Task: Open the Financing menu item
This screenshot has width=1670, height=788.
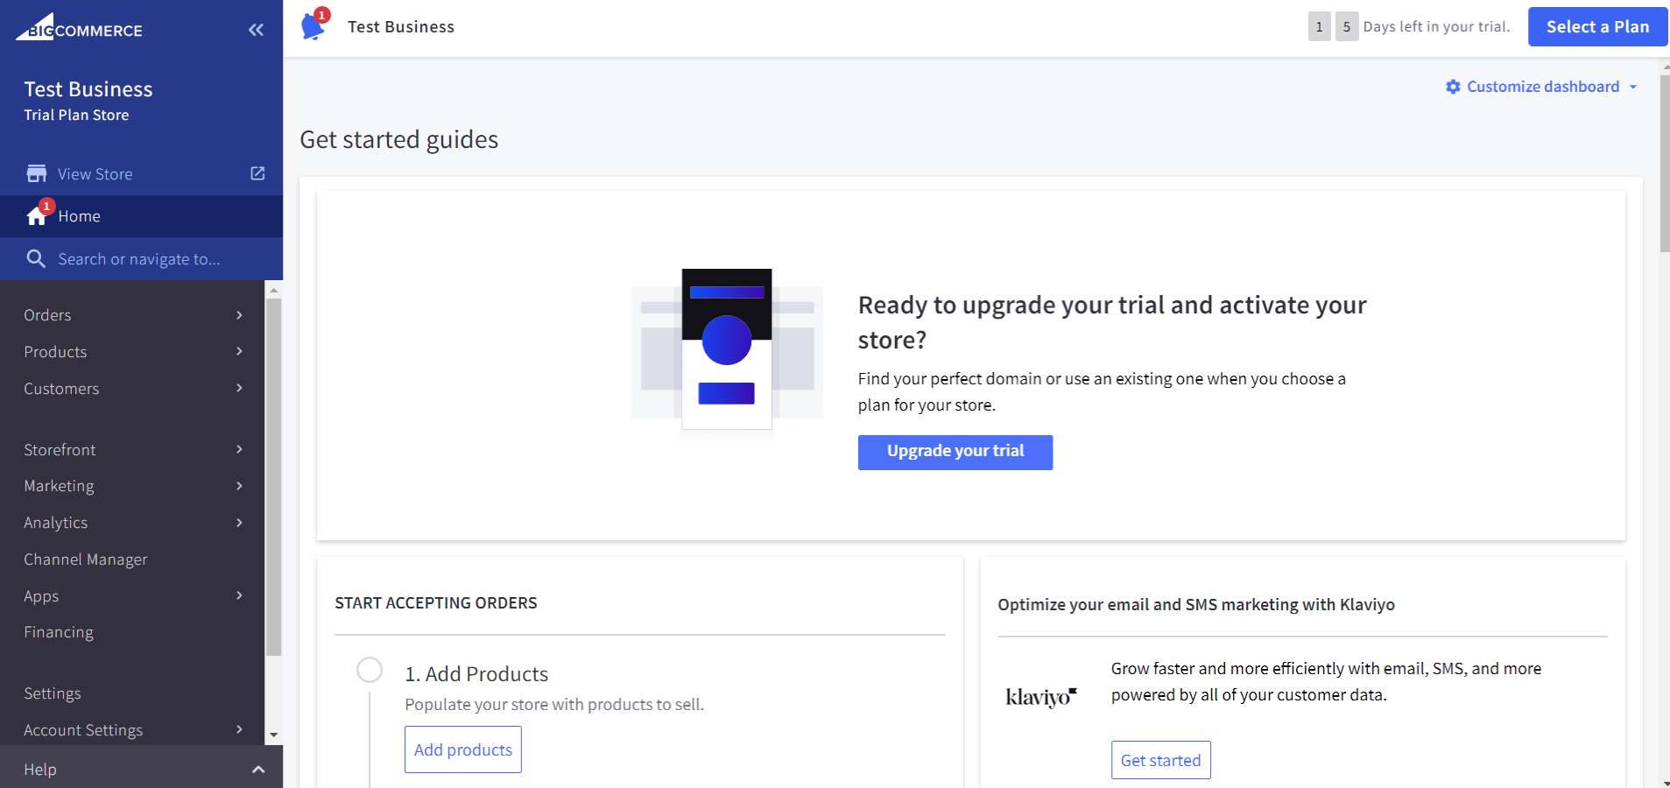Action: tap(59, 631)
